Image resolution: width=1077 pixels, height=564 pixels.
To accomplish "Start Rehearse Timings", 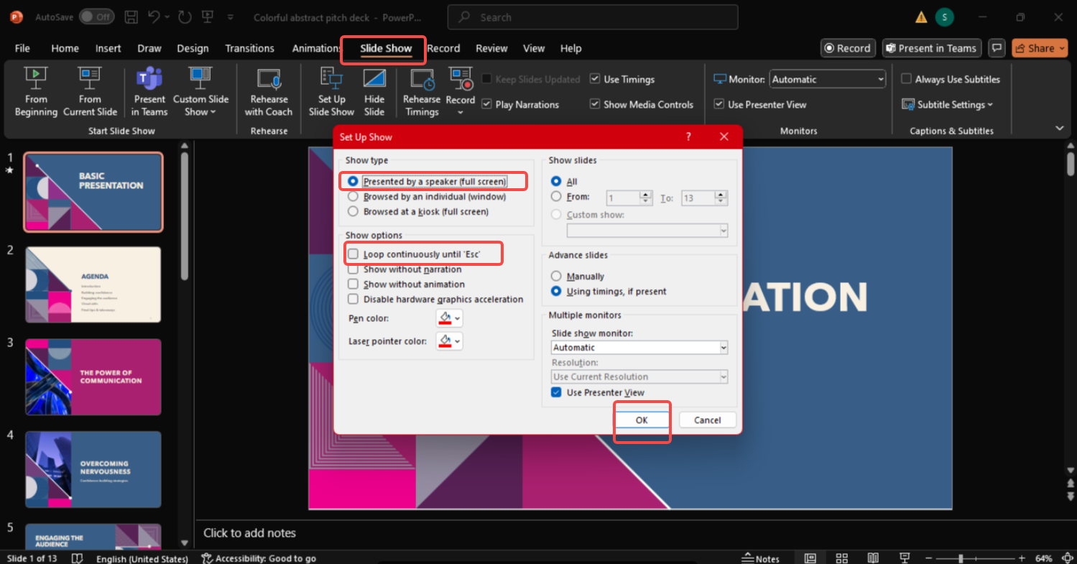I will 422,91.
